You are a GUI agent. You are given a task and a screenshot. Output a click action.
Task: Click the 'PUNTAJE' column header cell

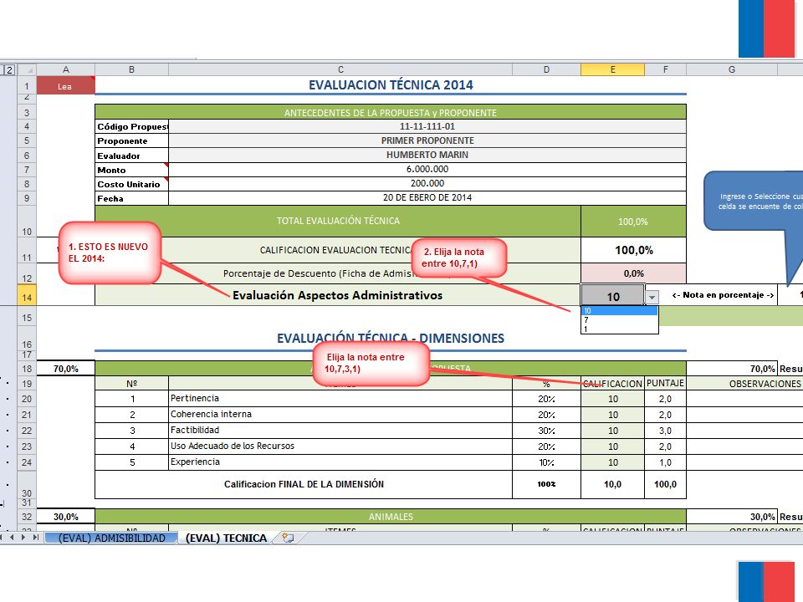click(665, 384)
